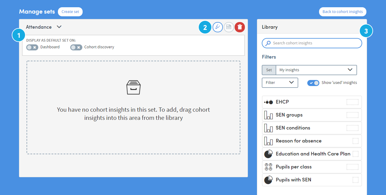
Task: Select the Pupils per class text
Action: 294,167
